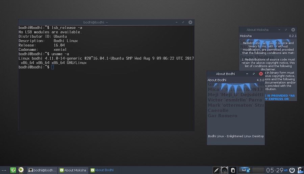Minimize the About Moksha window
Viewport: 304px width, 174px height.
(279, 30)
